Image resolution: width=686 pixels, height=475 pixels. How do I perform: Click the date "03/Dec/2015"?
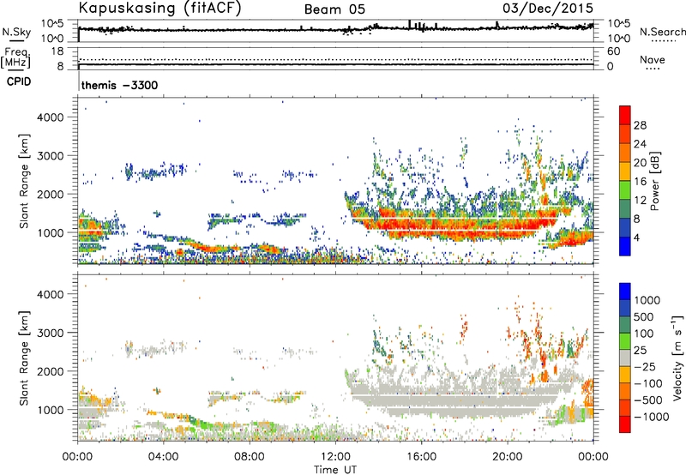point(548,8)
